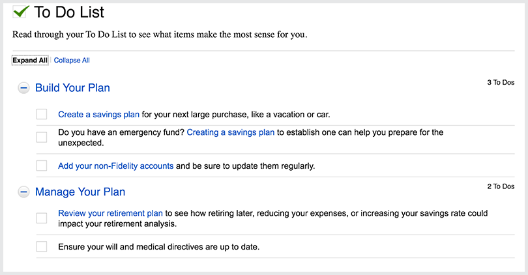Tick the Add non-Fidelity accounts checkbox

(x=42, y=166)
